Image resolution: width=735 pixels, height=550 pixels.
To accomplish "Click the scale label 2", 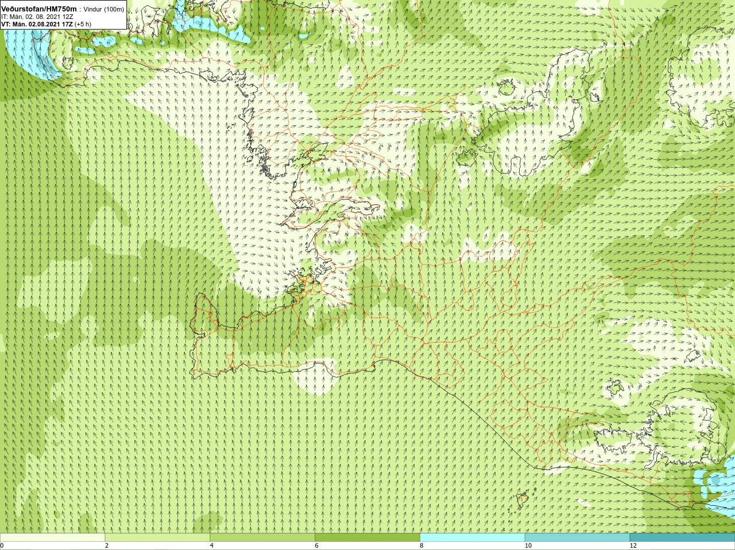I will pyautogui.click(x=107, y=545).
